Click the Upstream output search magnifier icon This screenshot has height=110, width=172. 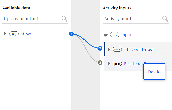pos(64,19)
